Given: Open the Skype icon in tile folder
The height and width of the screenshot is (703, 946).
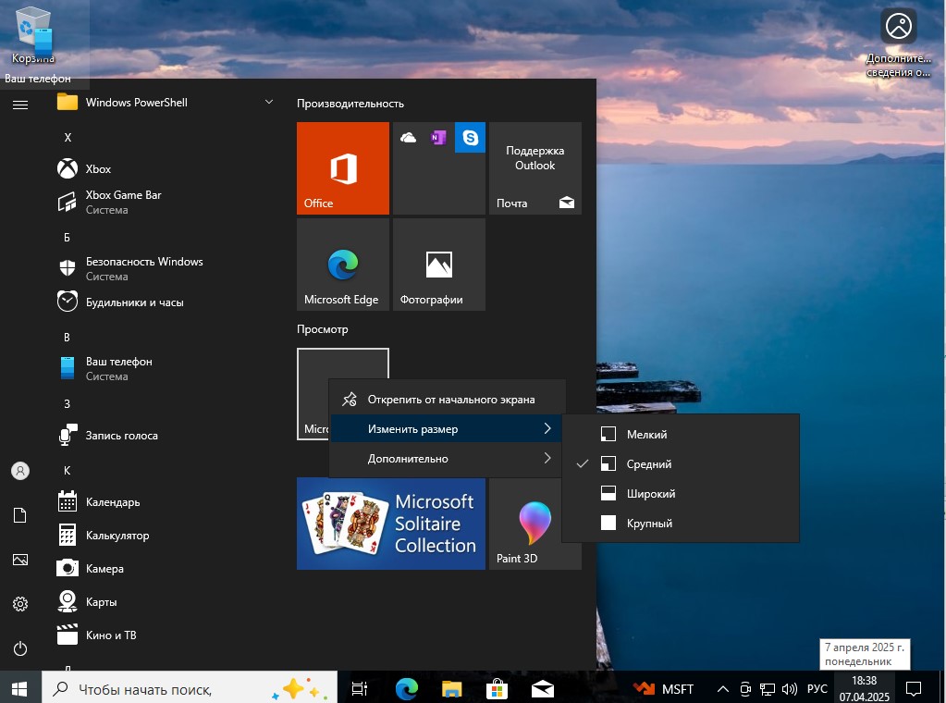Looking at the screenshot, I should pyautogui.click(x=470, y=138).
